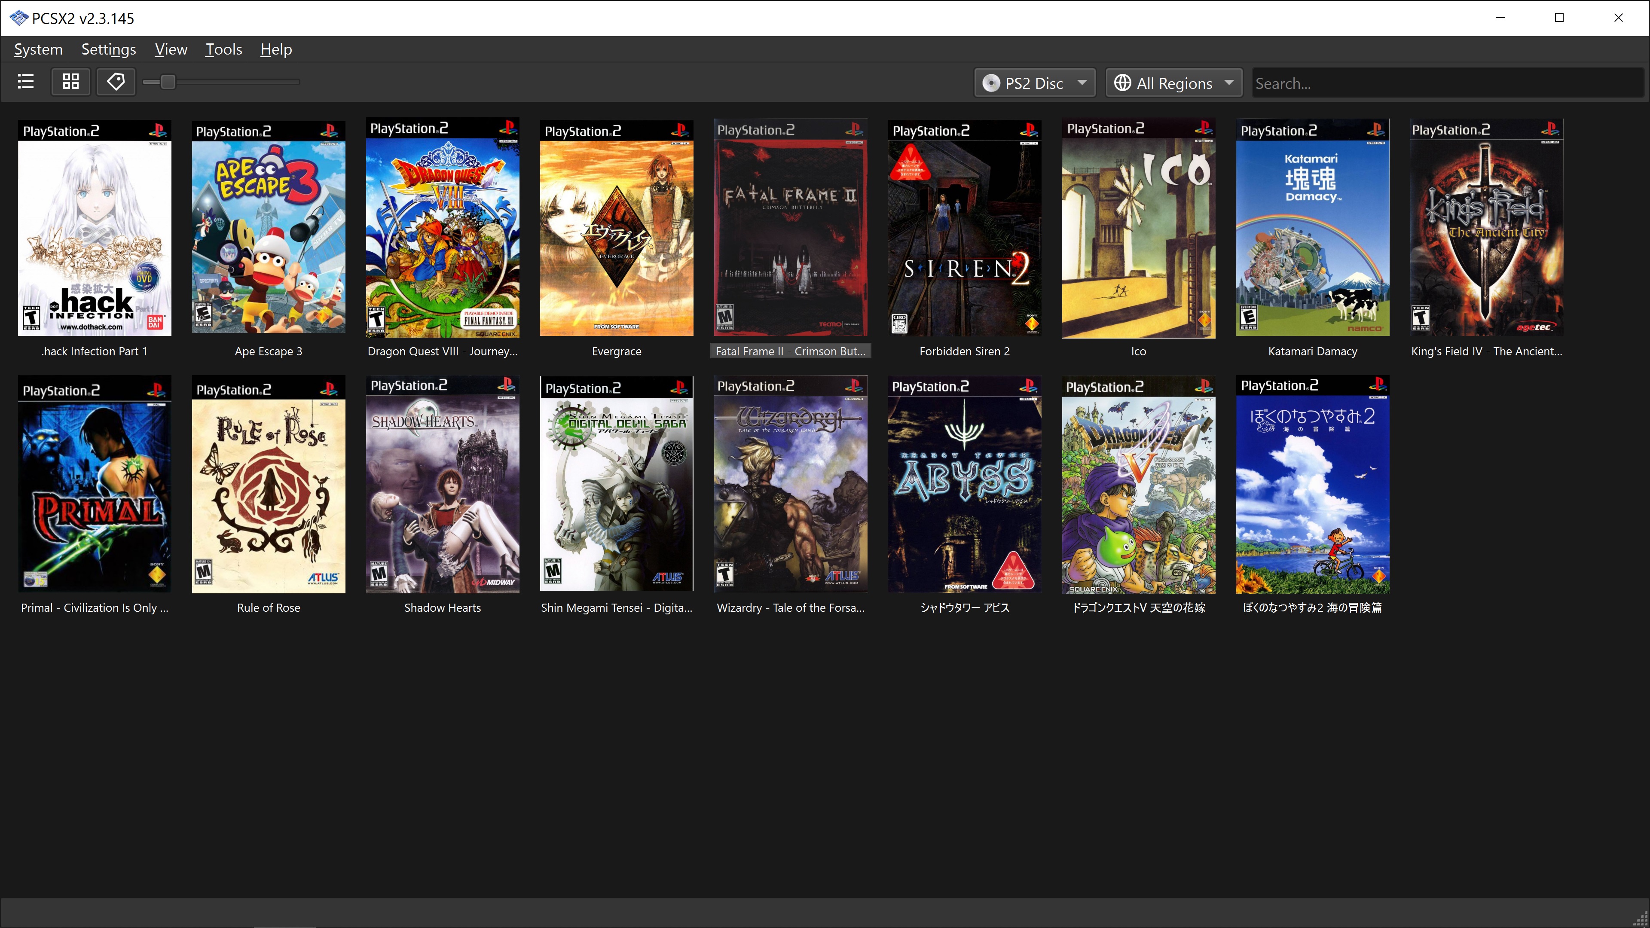Screen dimensions: 1650x928
Task: Click the 'Evergrace' title text
Action: coord(617,351)
